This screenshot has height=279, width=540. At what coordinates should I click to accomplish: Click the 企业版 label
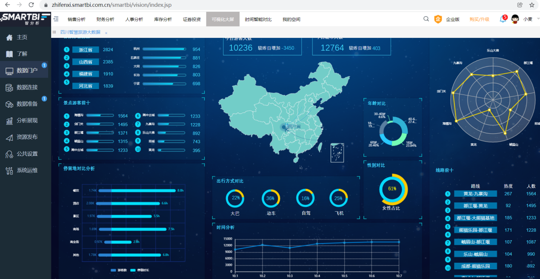click(x=453, y=19)
